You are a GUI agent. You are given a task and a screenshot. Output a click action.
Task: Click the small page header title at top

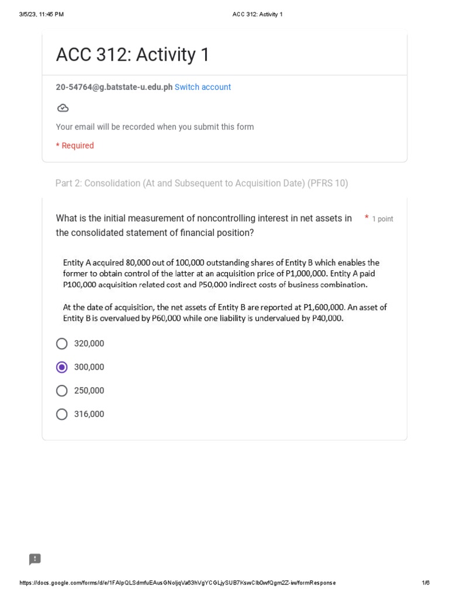257,14
